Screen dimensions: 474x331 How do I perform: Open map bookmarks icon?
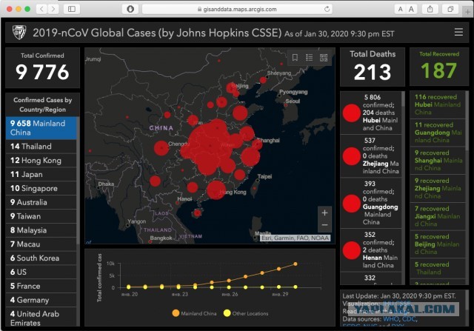click(295, 58)
